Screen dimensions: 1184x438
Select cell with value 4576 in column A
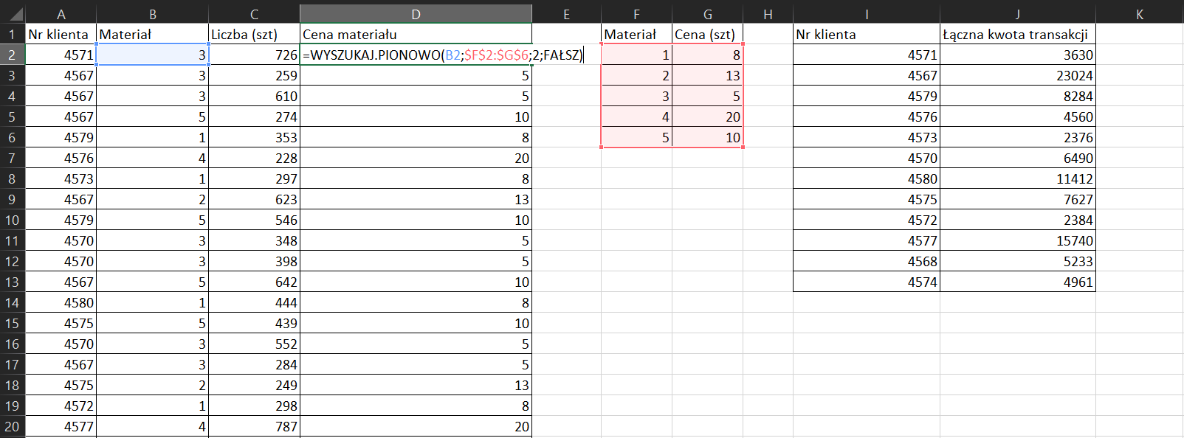pos(61,158)
